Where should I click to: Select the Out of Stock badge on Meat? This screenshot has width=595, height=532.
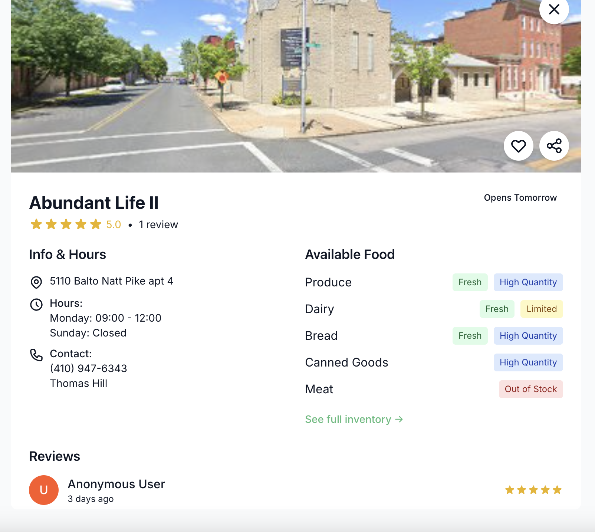pyautogui.click(x=531, y=389)
